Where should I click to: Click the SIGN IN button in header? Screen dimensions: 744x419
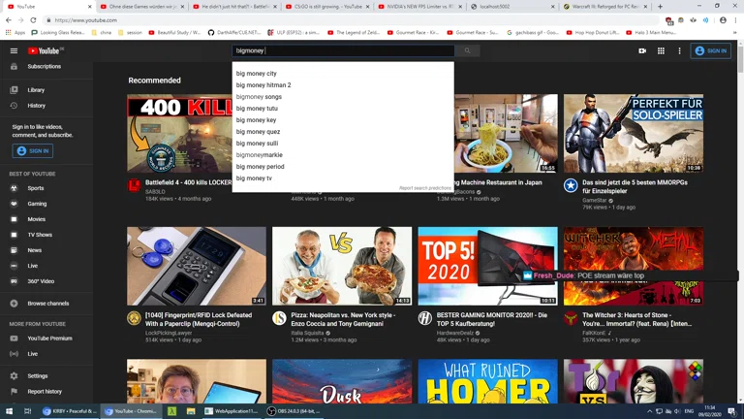(x=710, y=50)
